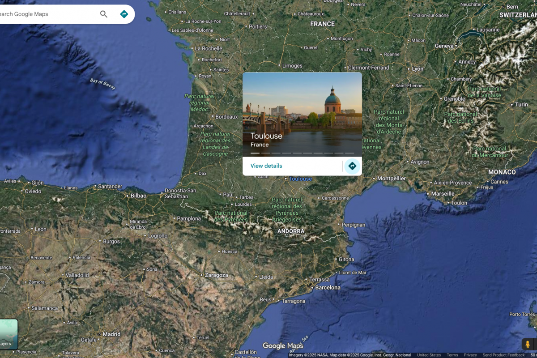
Task: Activate the Street View pegman icon
Action: click(x=528, y=344)
